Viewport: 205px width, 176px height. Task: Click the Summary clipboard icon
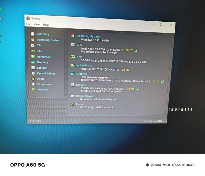pos(33,34)
